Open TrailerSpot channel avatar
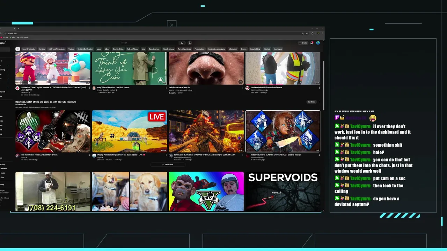Viewport: 447px width, 251px height. tap(17, 89)
